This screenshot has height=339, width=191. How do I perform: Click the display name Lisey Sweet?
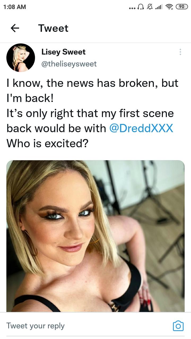[63, 52]
